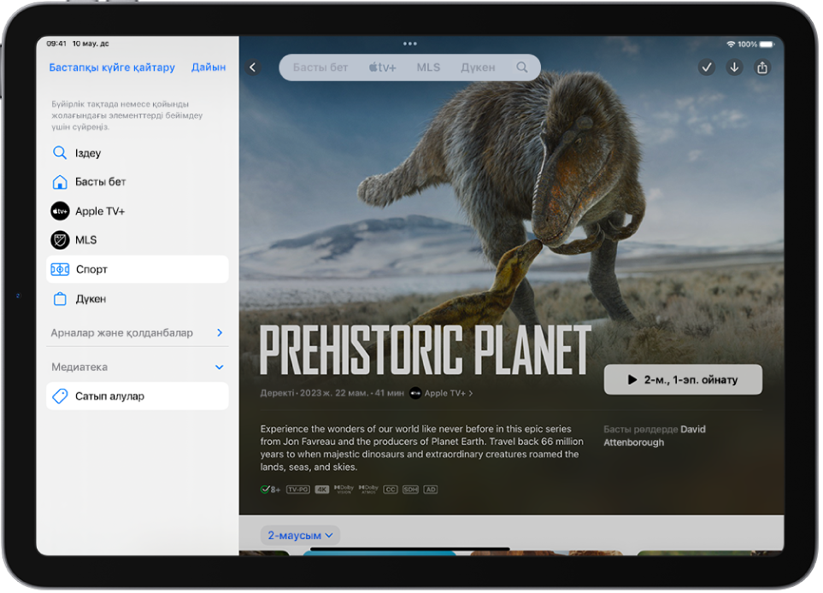Download the show with the arrow icon
The height and width of the screenshot is (593, 823).
pos(734,68)
